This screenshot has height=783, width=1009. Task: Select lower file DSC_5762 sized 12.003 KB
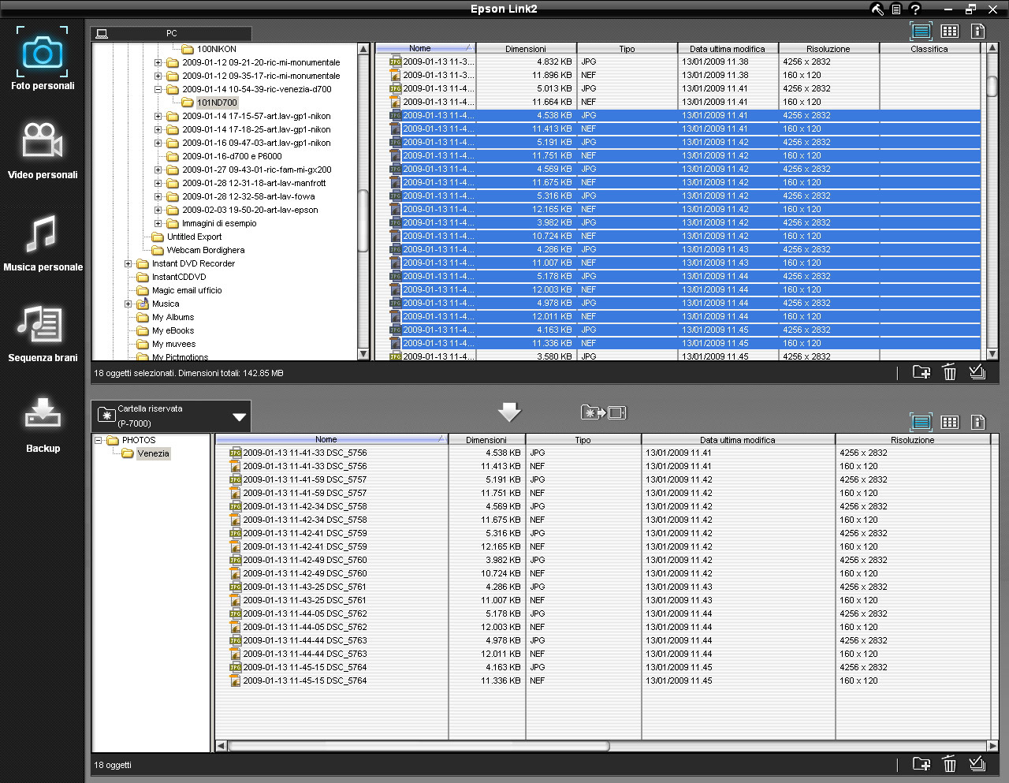point(603,627)
